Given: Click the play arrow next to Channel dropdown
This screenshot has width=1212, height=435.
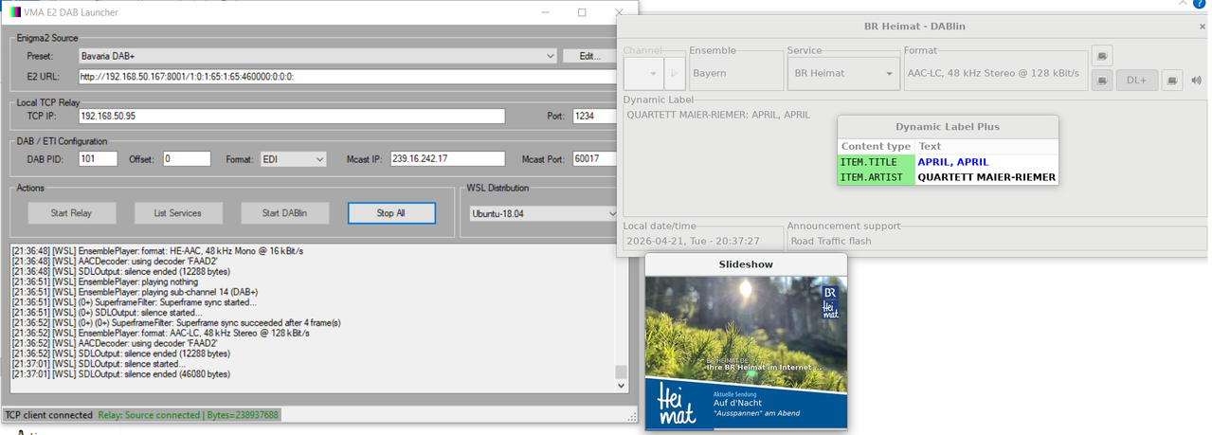Looking at the screenshot, I should tap(674, 73).
